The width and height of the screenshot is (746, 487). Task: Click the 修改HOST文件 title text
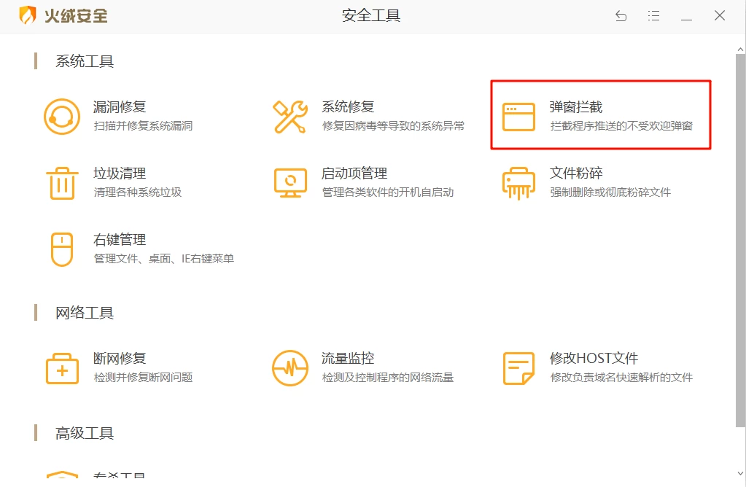594,358
